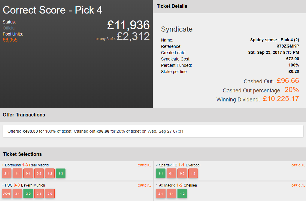Open the Correct Score - Pick 4 title
Viewport: 306px width, 201px height.
(x=53, y=10)
